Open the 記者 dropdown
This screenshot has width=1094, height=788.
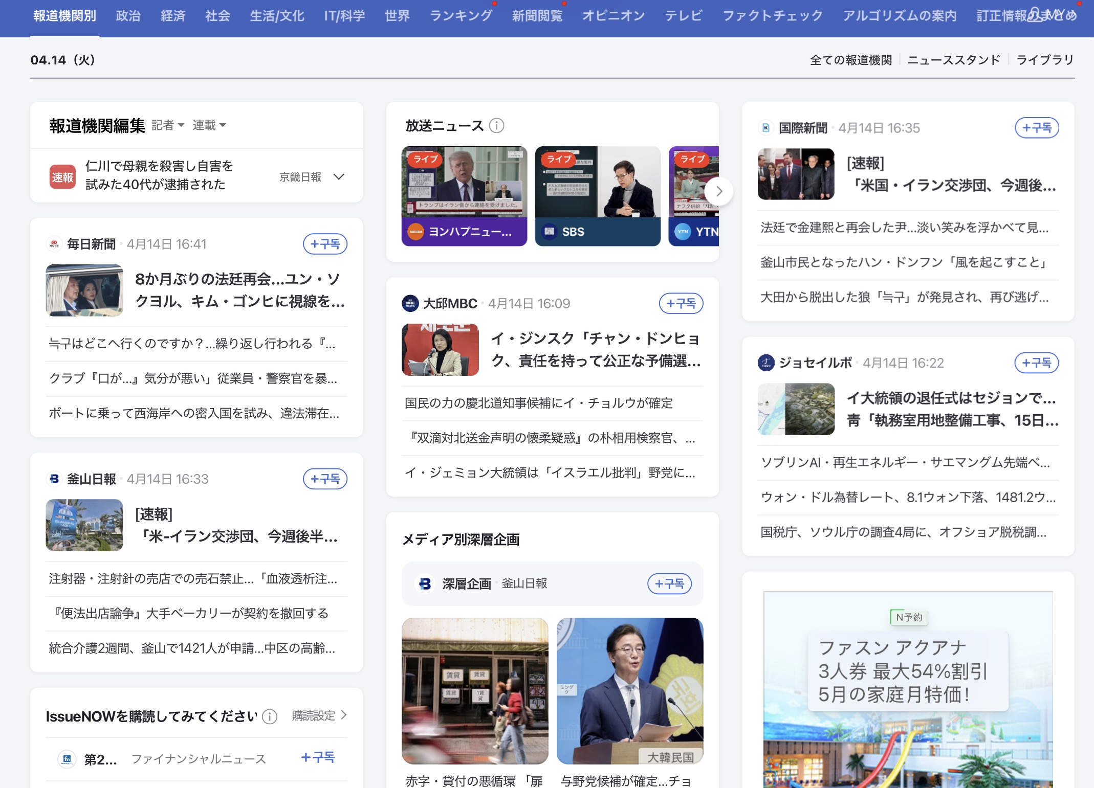pos(168,125)
